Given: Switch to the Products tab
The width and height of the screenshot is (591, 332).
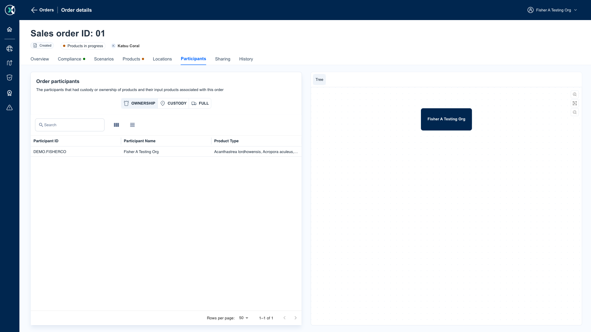Looking at the screenshot, I should [x=133, y=59].
